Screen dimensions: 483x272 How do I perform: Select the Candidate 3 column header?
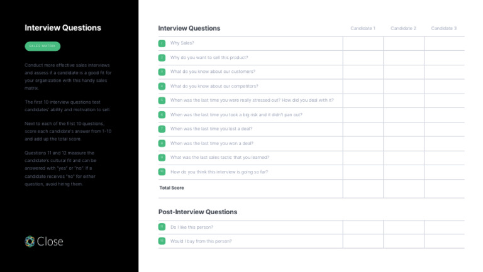444,28
